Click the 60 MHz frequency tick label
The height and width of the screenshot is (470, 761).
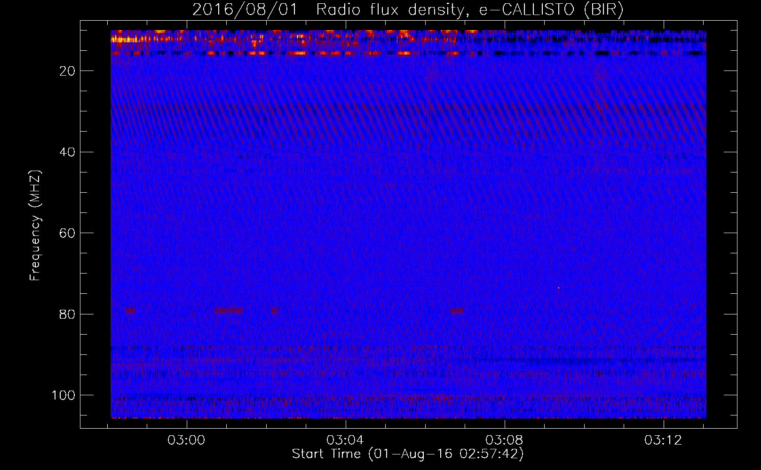[x=67, y=233]
